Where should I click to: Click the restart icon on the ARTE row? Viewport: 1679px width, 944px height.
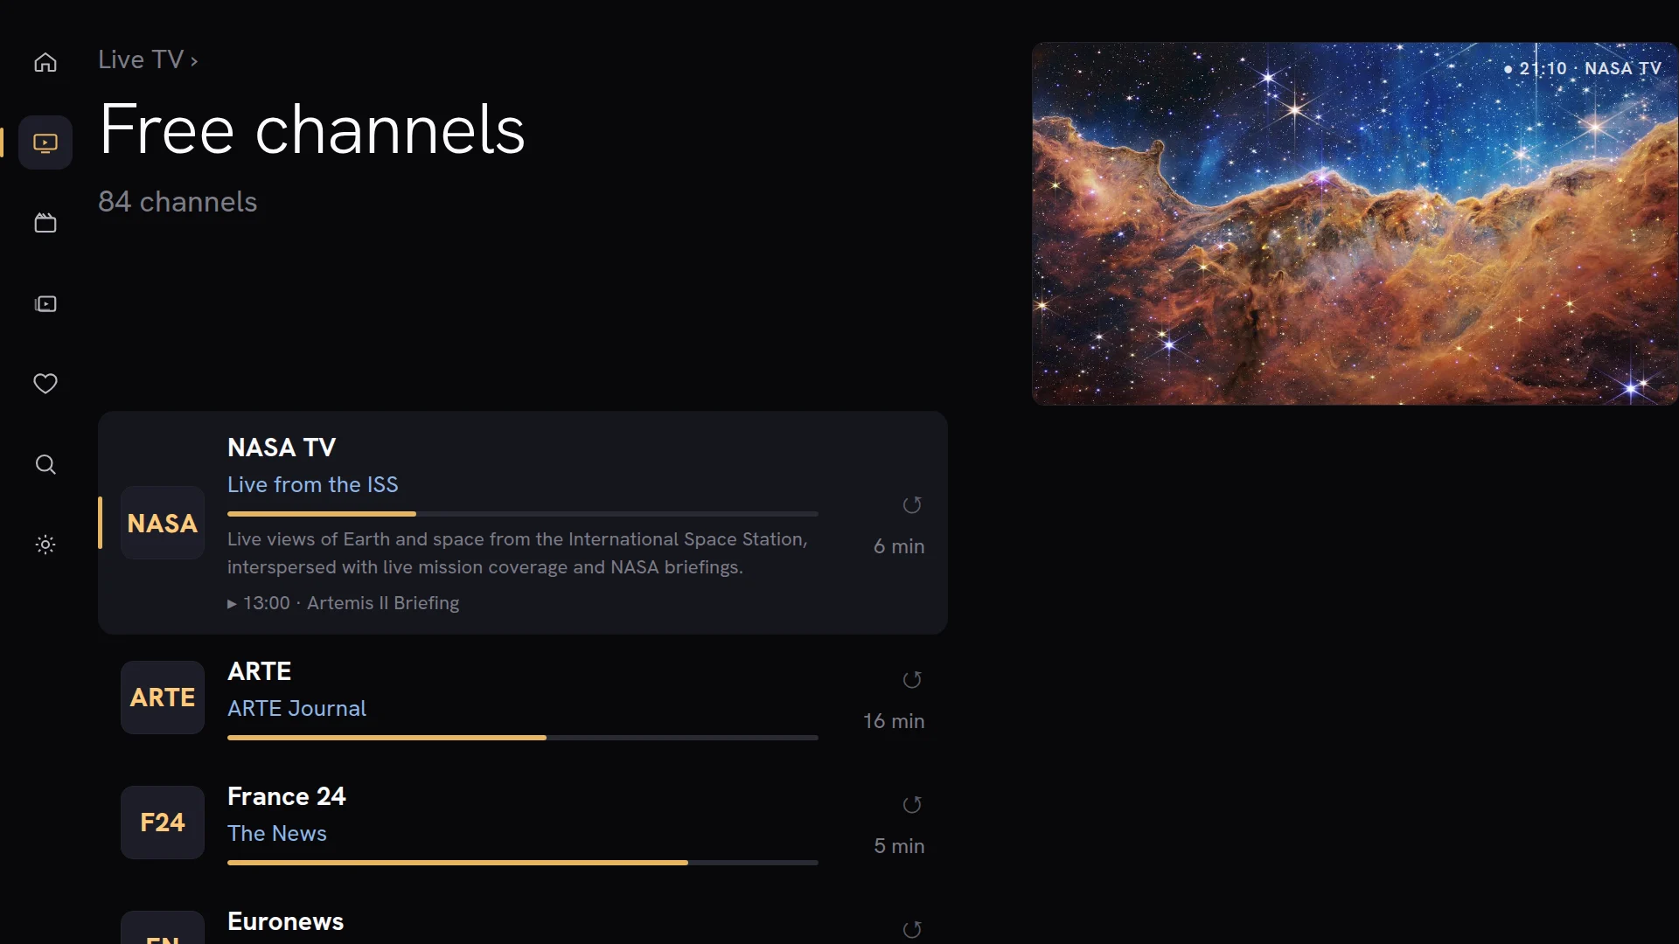point(912,680)
